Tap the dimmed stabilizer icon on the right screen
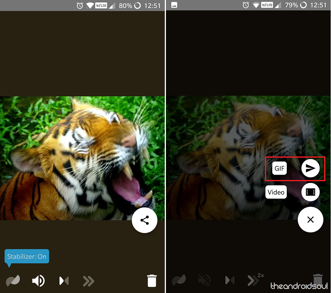 tap(178, 280)
